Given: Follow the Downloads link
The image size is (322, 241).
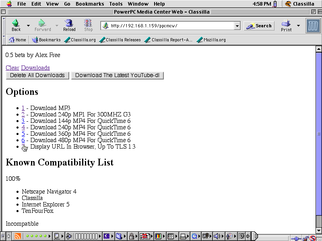Looking at the screenshot, I should (35, 68).
